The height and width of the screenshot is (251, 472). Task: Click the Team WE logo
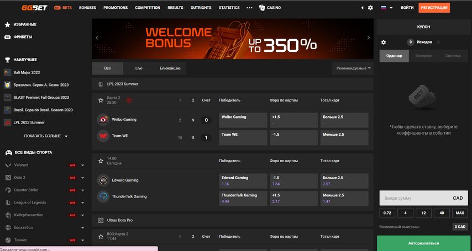tap(103, 136)
